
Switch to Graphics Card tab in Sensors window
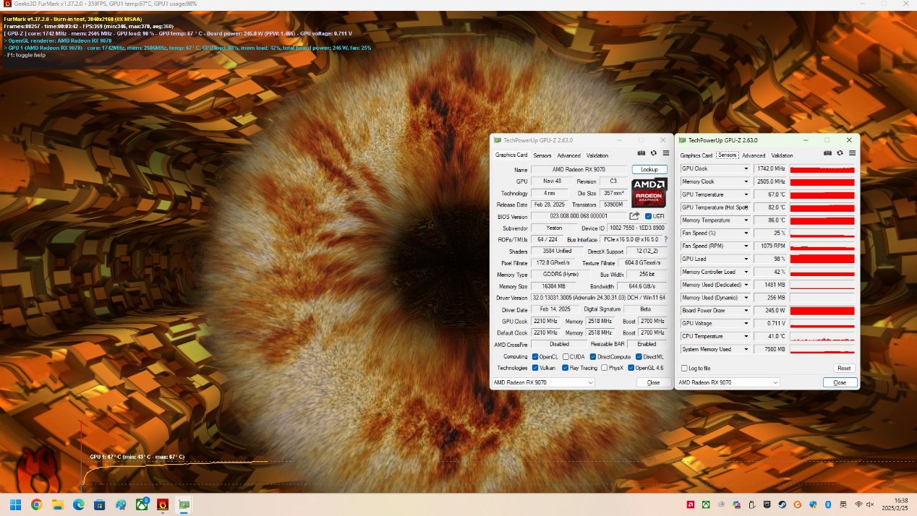(x=696, y=155)
